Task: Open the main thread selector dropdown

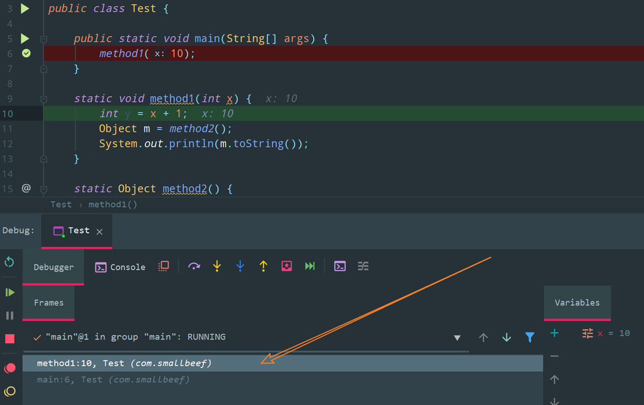Action: click(457, 338)
